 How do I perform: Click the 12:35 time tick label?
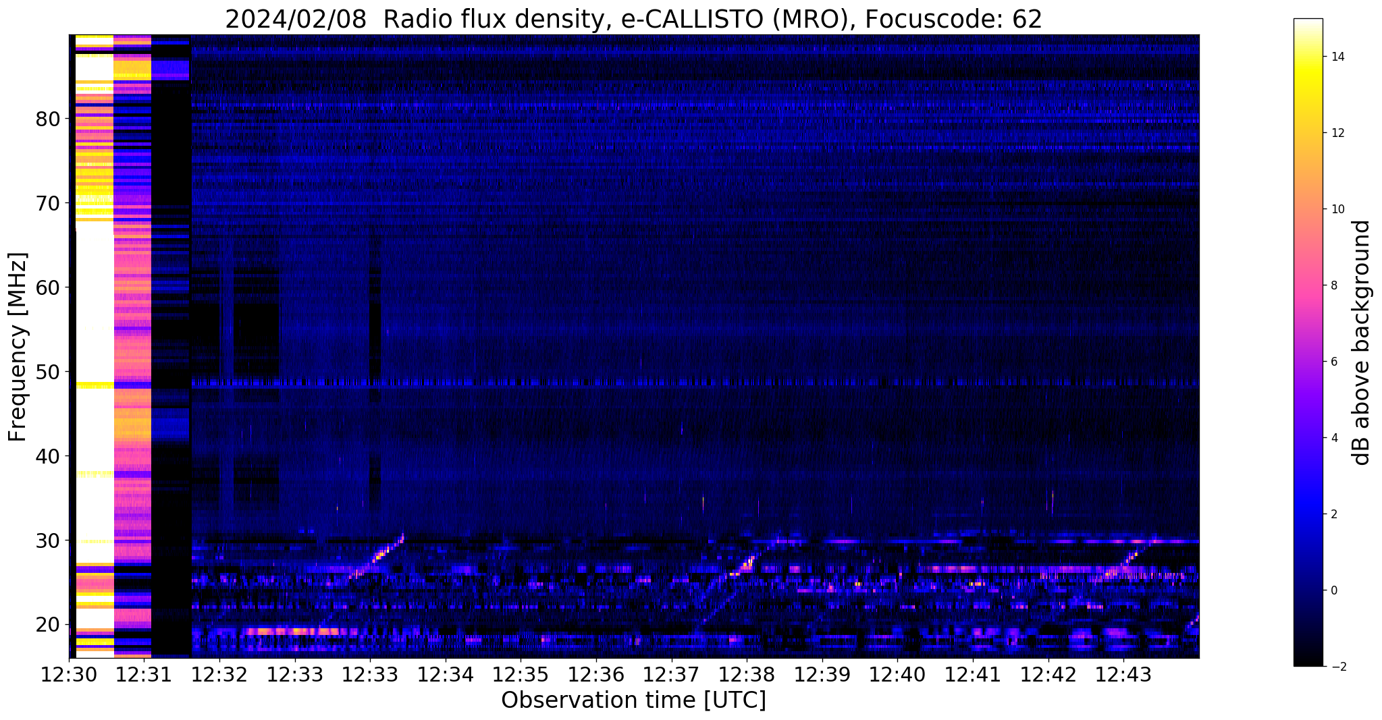click(521, 674)
